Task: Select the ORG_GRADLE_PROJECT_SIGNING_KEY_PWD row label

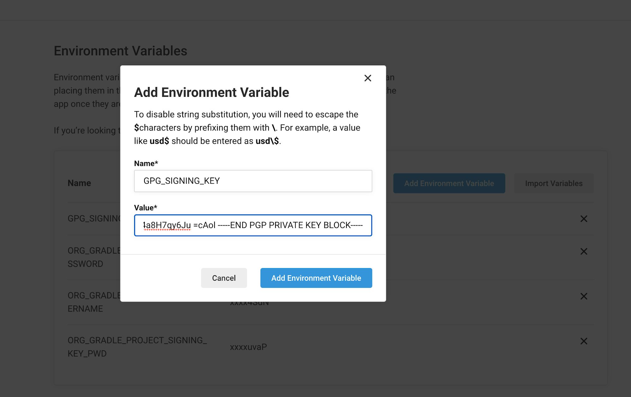Action: (x=137, y=347)
